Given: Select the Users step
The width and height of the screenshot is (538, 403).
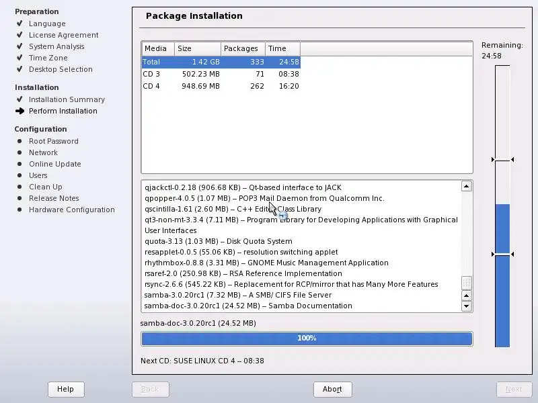Looking at the screenshot, I should click(38, 175).
